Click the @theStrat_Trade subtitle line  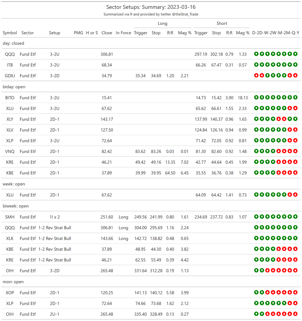151,14
